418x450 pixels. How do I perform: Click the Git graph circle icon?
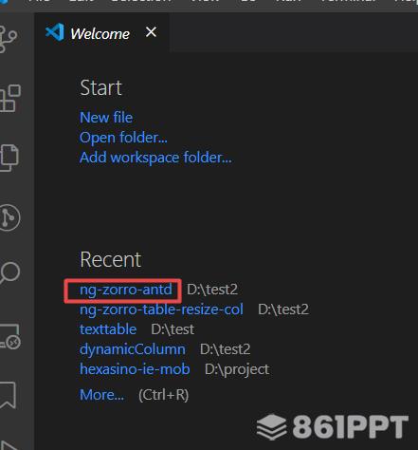[x=9, y=217]
